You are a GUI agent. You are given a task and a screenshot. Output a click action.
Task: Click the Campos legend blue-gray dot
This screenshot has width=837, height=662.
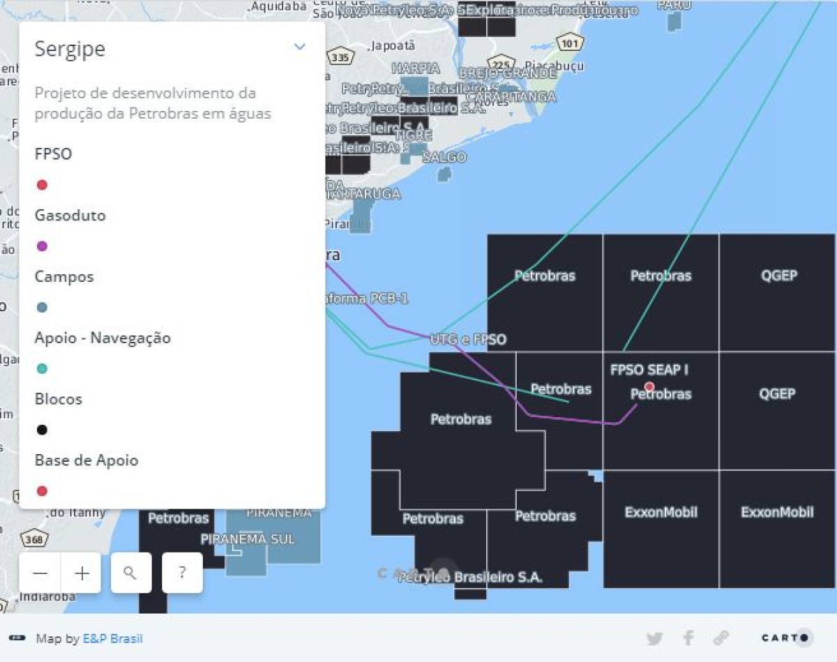(x=42, y=308)
